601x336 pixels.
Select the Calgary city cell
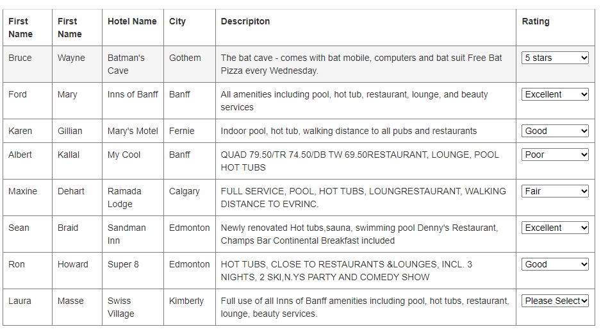click(x=190, y=197)
